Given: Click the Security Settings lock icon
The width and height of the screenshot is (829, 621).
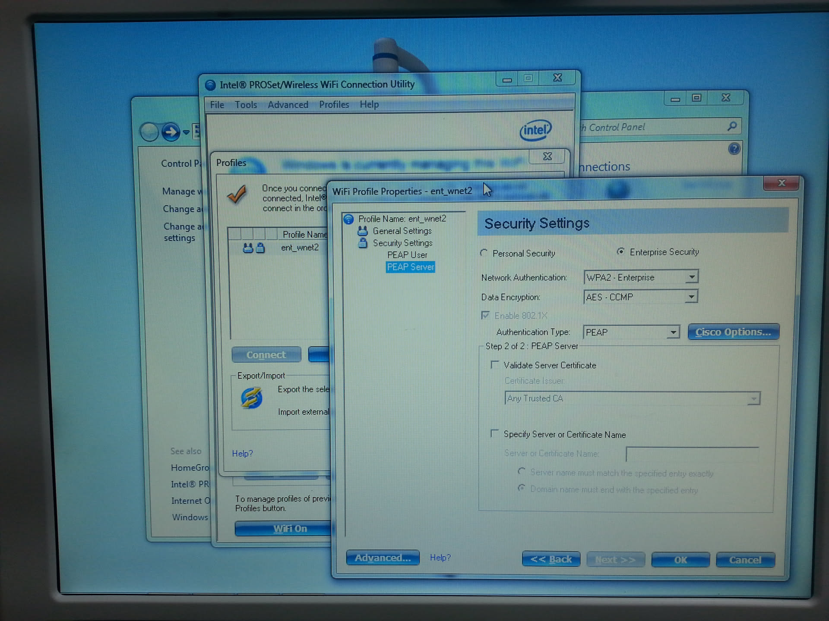Looking at the screenshot, I should click(363, 243).
